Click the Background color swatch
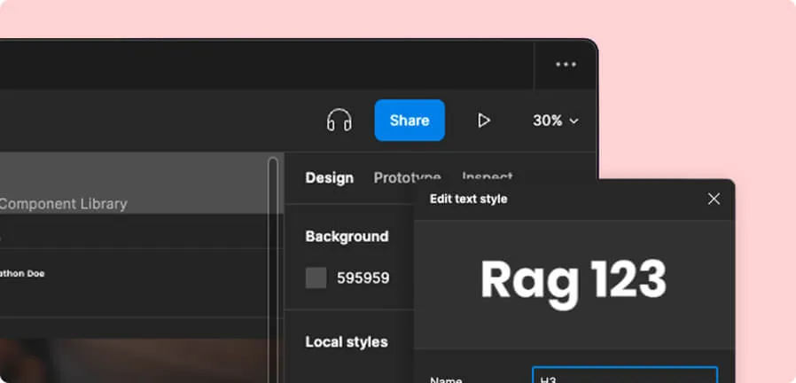This screenshot has width=796, height=383. (x=316, y=277)
